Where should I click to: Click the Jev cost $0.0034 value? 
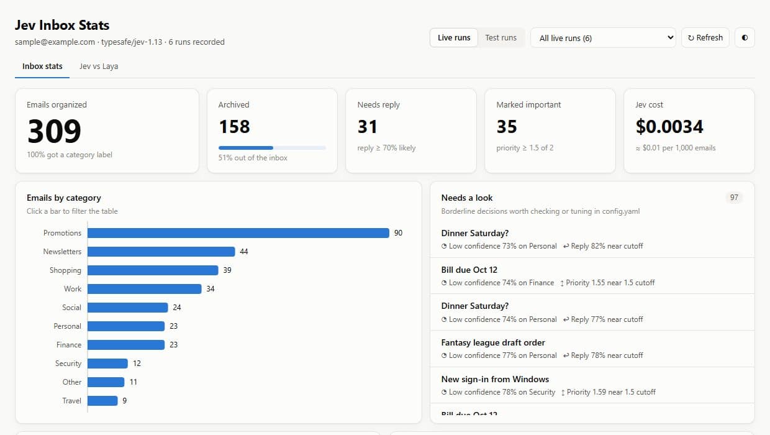click(x=669, y=127)
